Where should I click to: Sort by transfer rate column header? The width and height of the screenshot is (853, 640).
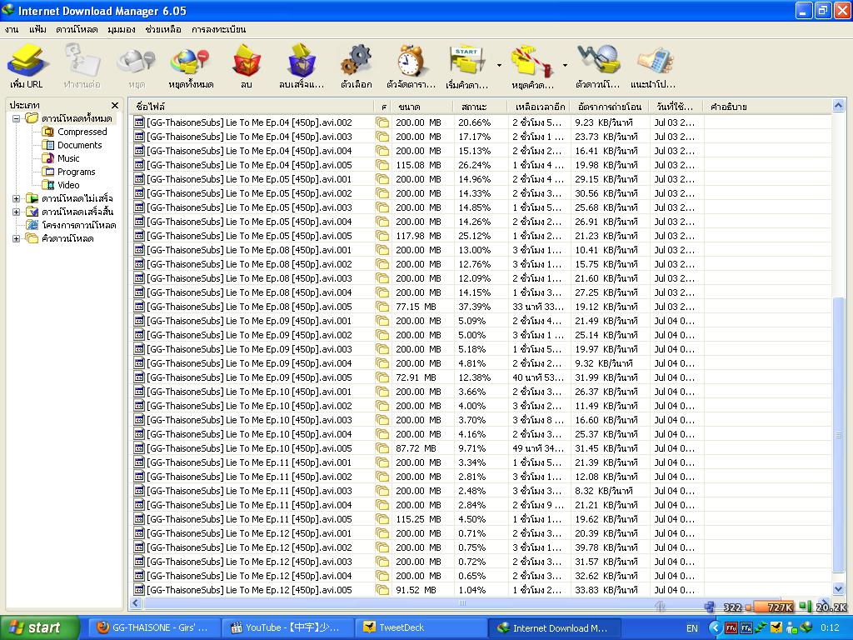[611, 107]
